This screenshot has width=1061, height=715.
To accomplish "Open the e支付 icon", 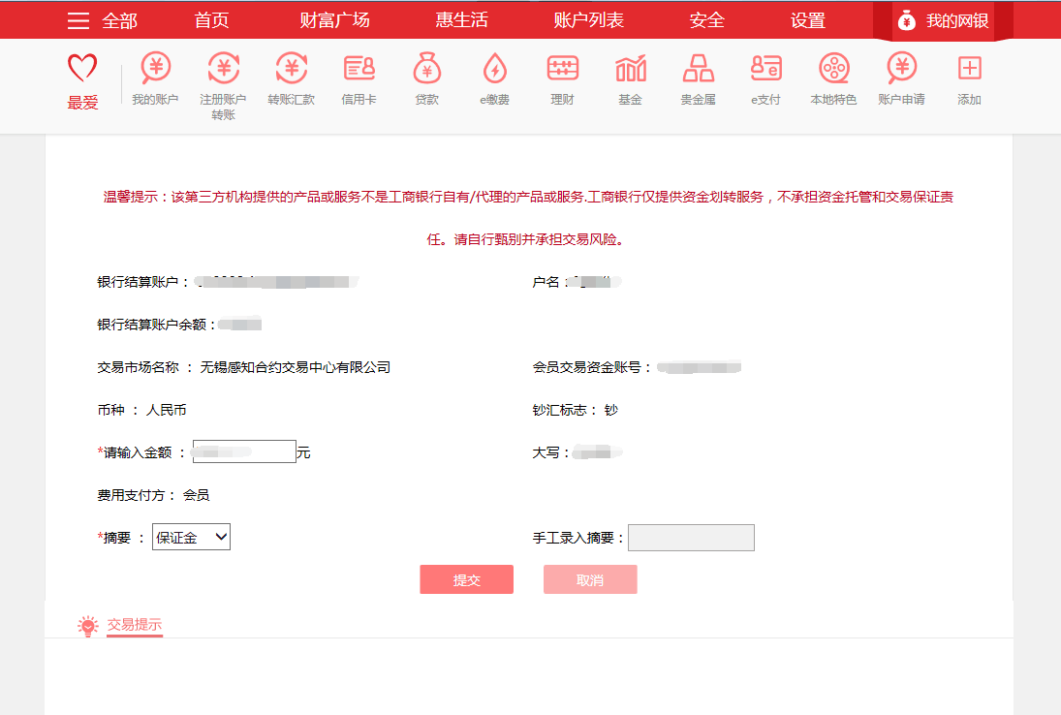I will (x=766, y=69).
